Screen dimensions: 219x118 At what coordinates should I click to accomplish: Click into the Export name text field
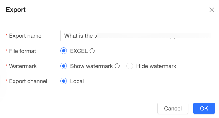137,36
